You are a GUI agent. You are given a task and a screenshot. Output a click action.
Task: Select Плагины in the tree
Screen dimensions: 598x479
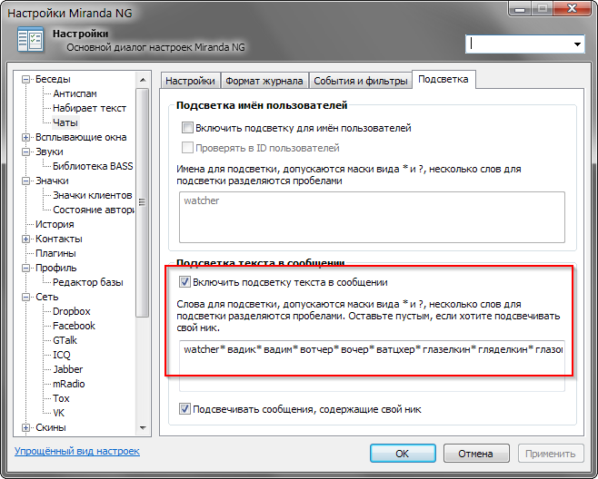(x=55, y=253)
